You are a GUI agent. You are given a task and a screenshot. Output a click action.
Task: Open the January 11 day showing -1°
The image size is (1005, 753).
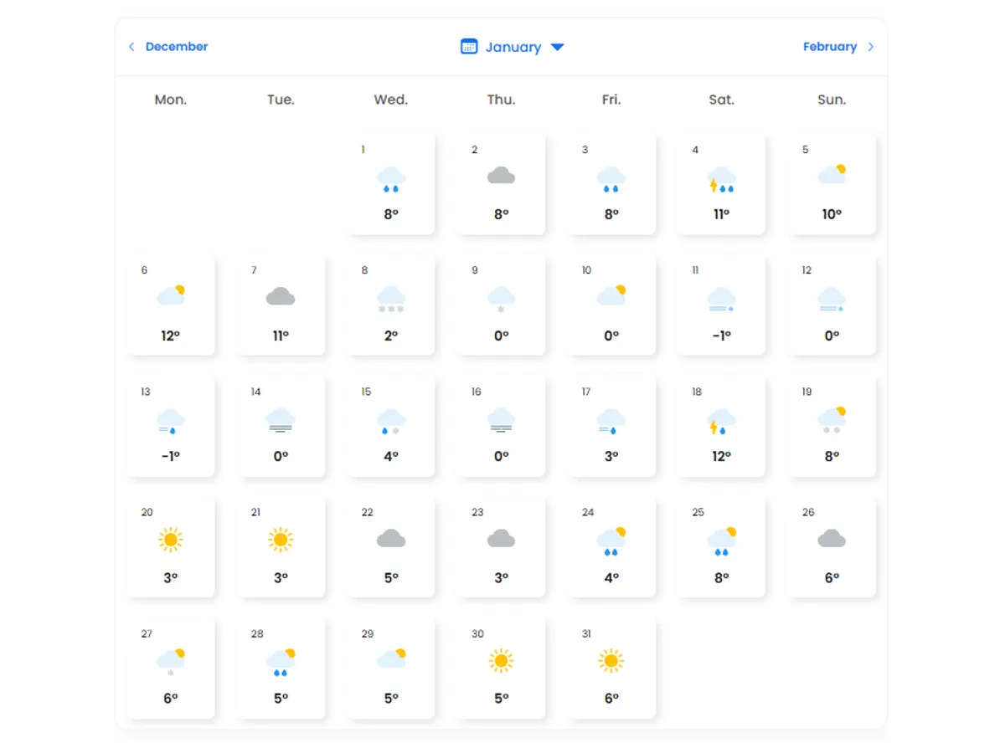(721, 305)
